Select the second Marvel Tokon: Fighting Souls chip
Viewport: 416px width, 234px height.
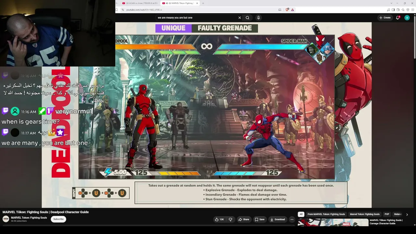tap(365, 214)
